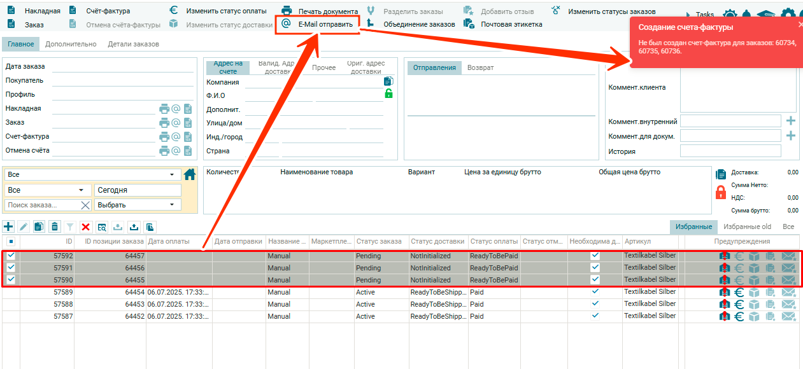Image resolution: width=803 pixels, height=369 pixels.
Task: Click the Почтовая этикетка icon
Action: tap(469, 24)
